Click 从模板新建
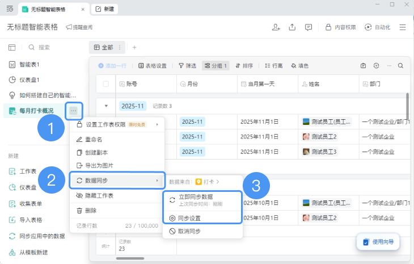 coord(28,253)
